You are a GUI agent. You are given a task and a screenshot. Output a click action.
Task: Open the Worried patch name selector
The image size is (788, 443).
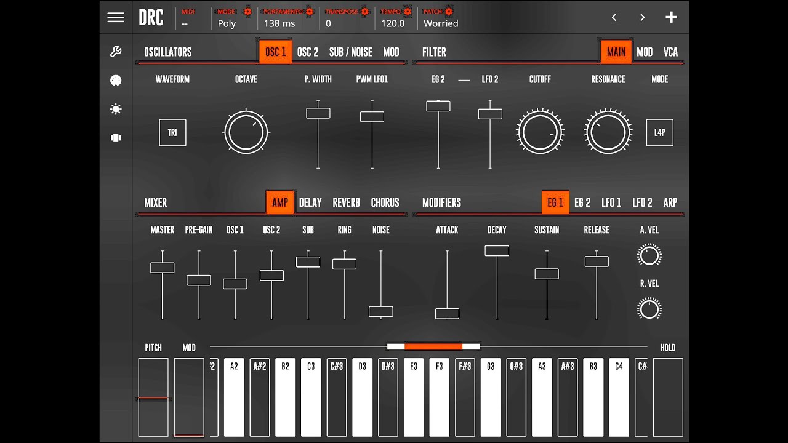click(x=441, y=23)
